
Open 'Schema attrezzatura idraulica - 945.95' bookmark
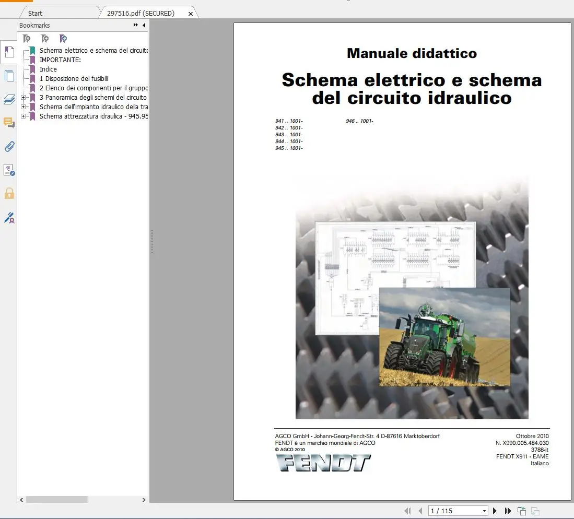tap(93, 116)
